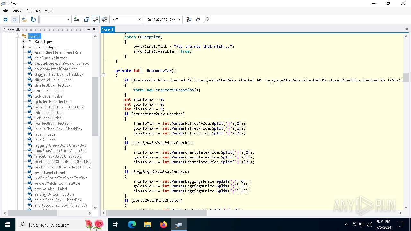Click the code view vertical scrollbar thumb

(406, 77)
